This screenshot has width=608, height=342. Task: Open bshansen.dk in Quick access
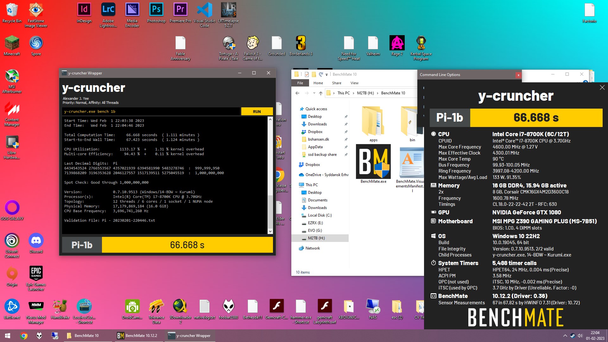[x=318, y=139]
